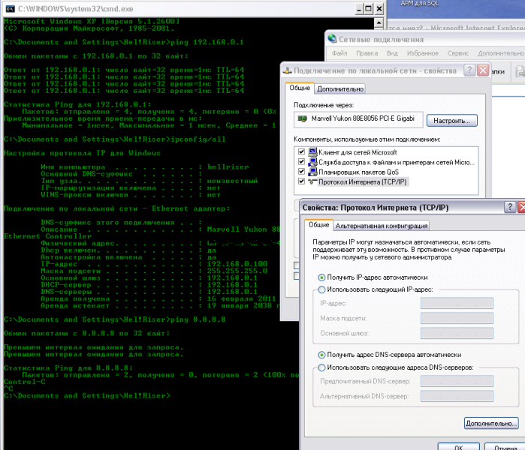Image resolution: width=525 pixels, height=450 pixels.
Task: Click help question mark in Local Area Connection properties
Action: pyautogui.click(x=469, y=70)
